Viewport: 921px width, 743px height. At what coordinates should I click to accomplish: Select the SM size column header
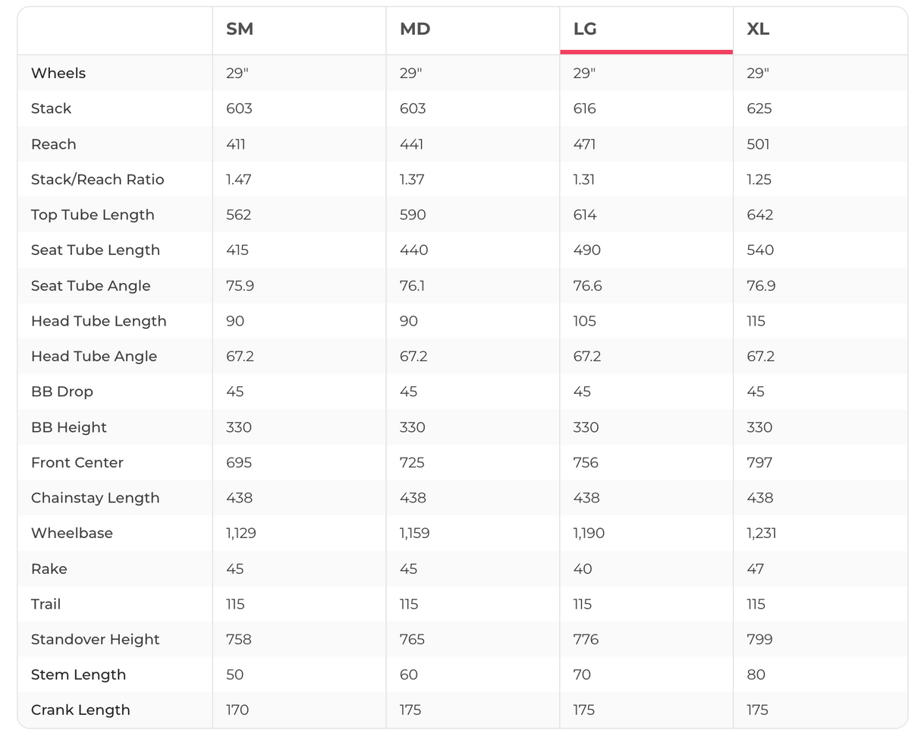tap(240, 30)
